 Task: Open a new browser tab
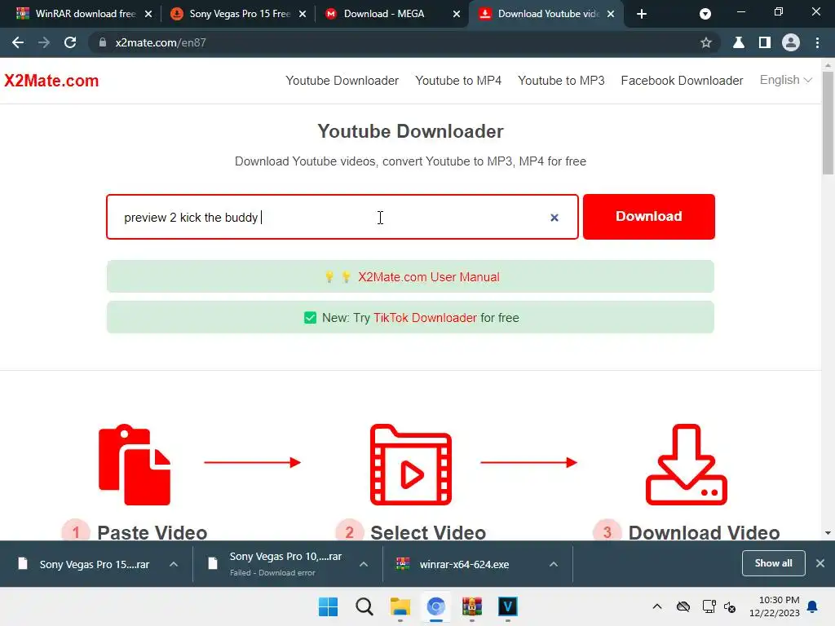(642, 14)
